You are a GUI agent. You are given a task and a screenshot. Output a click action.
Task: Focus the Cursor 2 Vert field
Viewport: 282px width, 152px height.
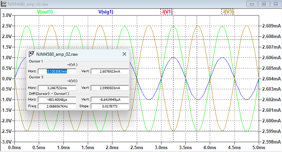[x=110, y=88]
